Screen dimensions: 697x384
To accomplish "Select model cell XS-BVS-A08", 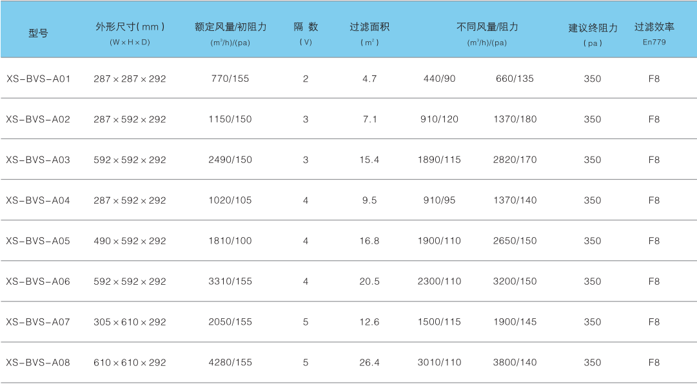I will [x=38, y=363].
